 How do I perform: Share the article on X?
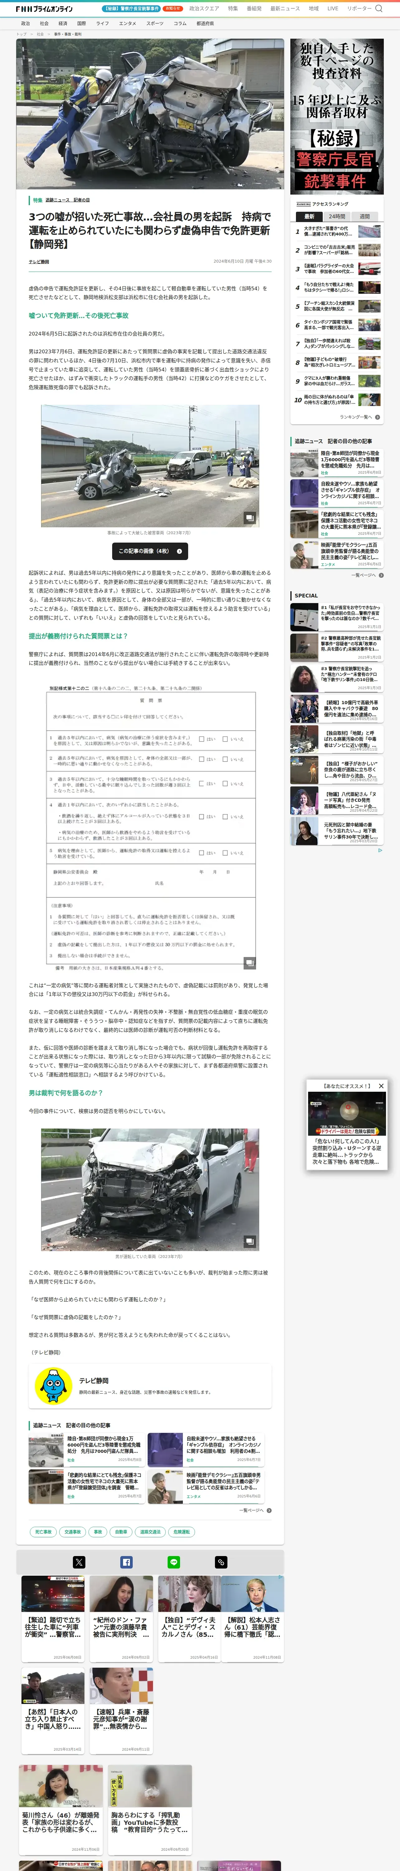point(79,1562)
